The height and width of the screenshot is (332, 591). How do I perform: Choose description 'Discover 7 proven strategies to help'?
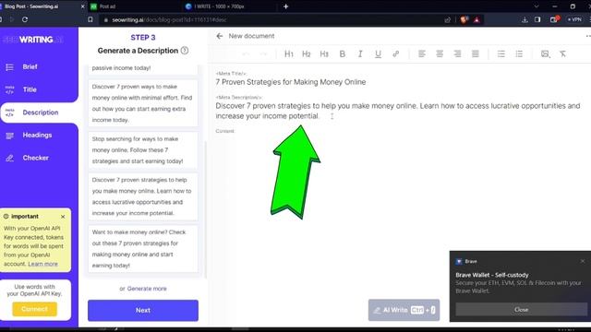tap(143, 196)
